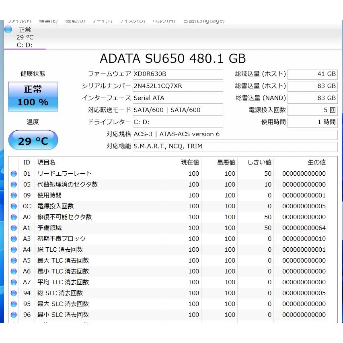Click the 現在値 column header
Viewport: 343px width, 343px height.
pos(183,162)
